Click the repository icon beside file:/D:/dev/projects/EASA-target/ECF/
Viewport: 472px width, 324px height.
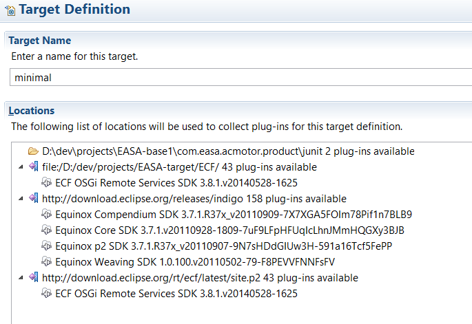pos(32,167)
